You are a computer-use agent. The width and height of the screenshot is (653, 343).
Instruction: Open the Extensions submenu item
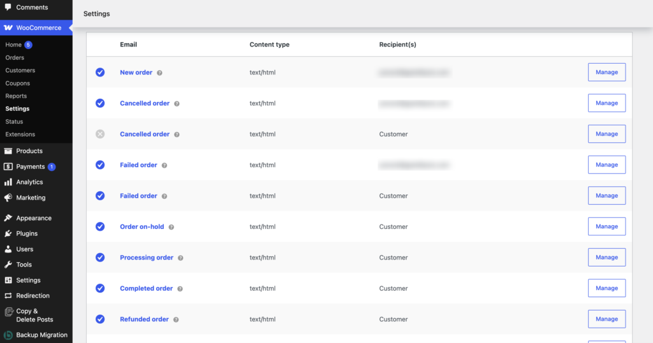tap(20, 135)
